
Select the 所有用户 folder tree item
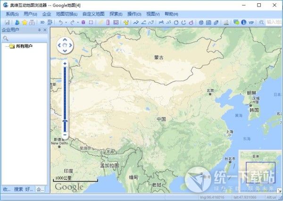[x=24, y=46]
